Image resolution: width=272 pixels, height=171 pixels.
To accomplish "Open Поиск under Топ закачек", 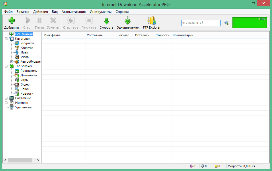I will [x=25, y=89].
